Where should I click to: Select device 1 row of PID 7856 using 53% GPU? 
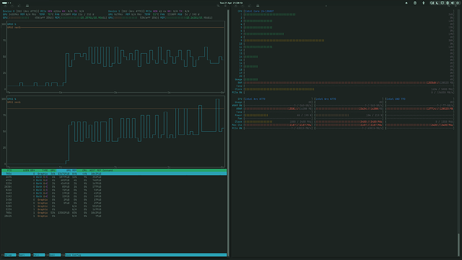[x=114, y=213]
